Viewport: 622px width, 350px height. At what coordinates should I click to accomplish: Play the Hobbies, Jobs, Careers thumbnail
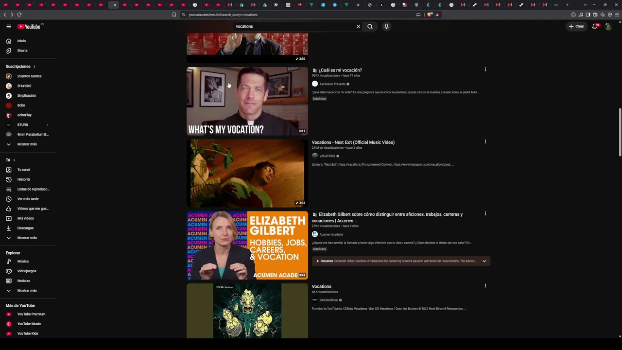click(x=247, y=245)
